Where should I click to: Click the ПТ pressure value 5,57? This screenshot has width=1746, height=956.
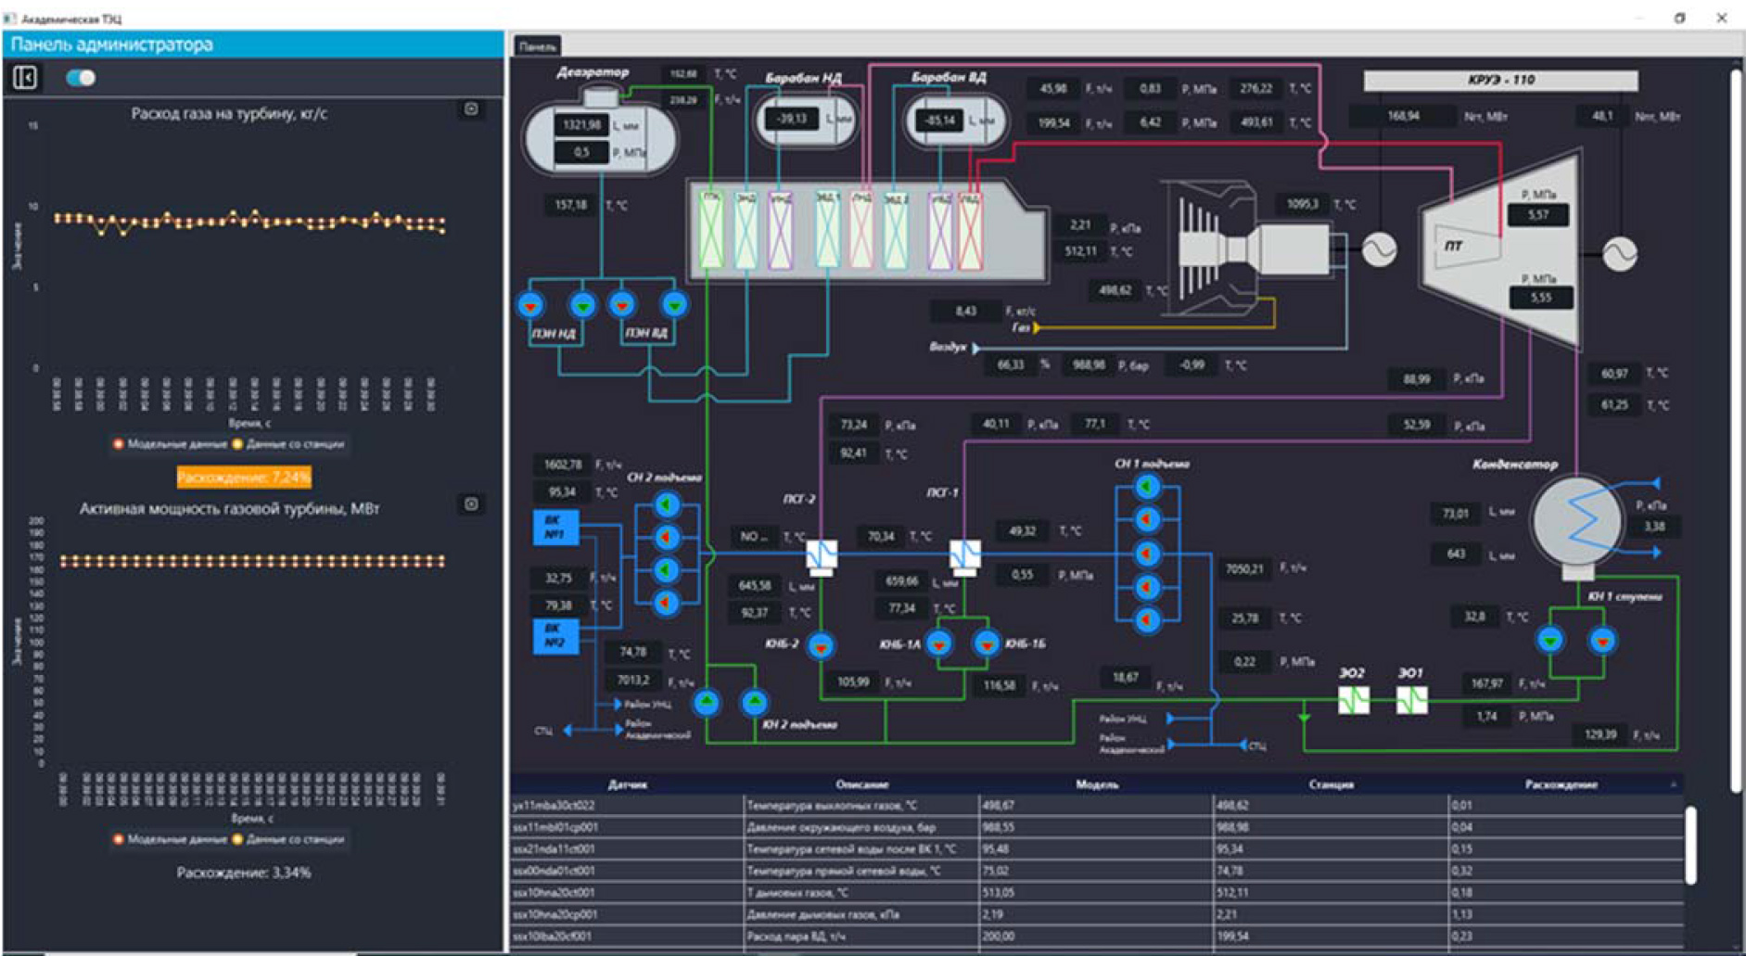1538,215
